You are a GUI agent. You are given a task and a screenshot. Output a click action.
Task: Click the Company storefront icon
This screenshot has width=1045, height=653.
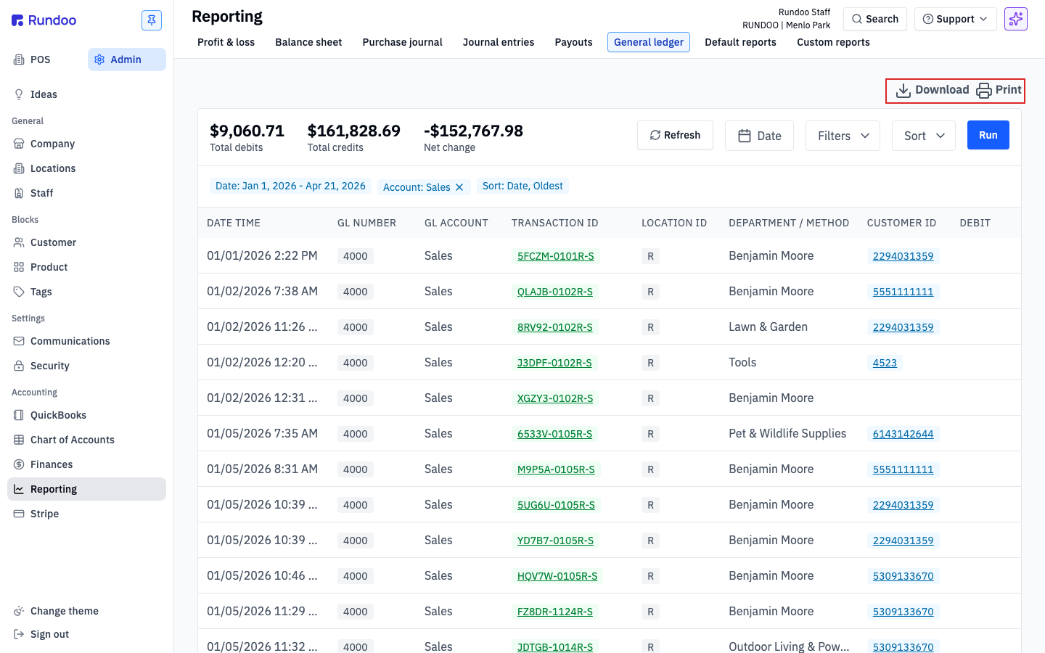19,144
